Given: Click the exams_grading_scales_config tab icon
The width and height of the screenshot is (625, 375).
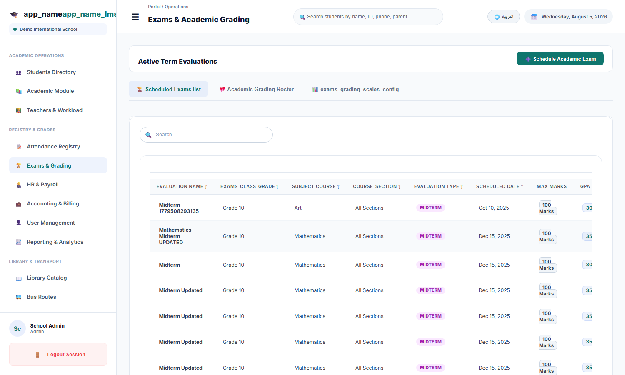Looking at the screenshot, I should [x=315, y=90].
